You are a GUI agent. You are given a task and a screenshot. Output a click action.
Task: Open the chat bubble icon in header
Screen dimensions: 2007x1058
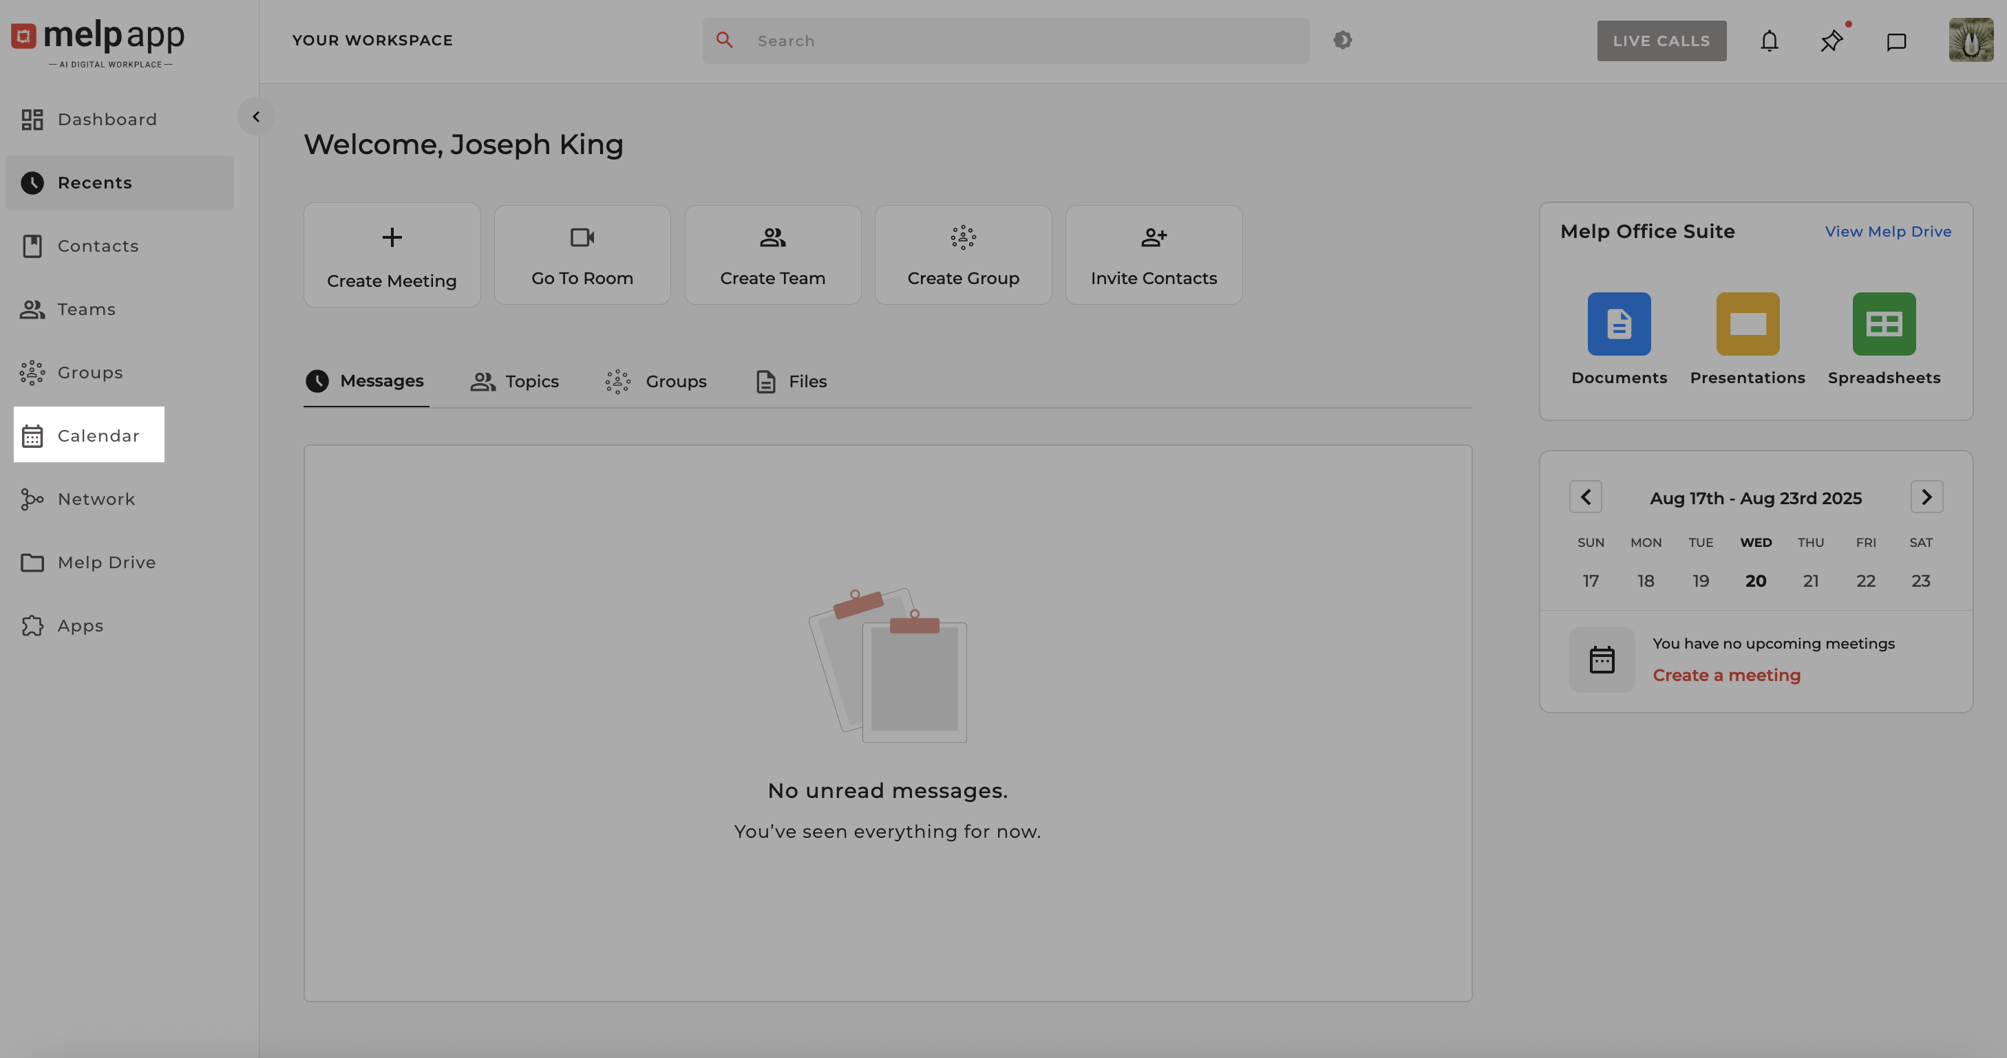coord(1896,41)
